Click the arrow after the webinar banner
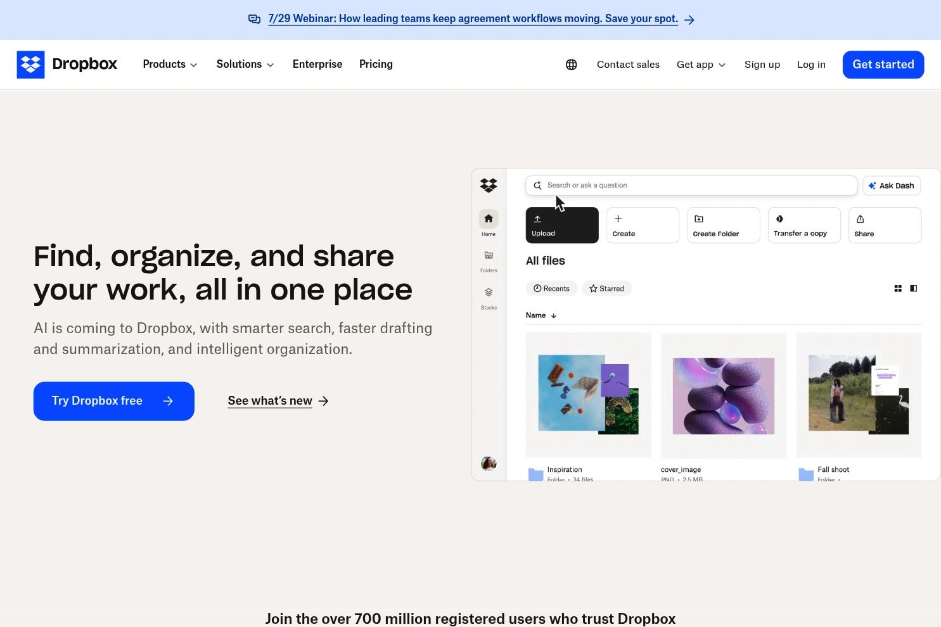The height and width of the screenshot is (627, 941). 689,20
